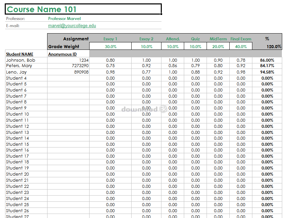Select the 84.17% total for Peters, Mary
Screen dimensions: 289x218
pyautogui.click(x=267, y=66)
